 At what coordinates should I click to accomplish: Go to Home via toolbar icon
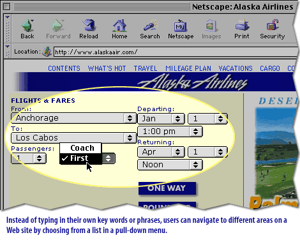point(119,29)
